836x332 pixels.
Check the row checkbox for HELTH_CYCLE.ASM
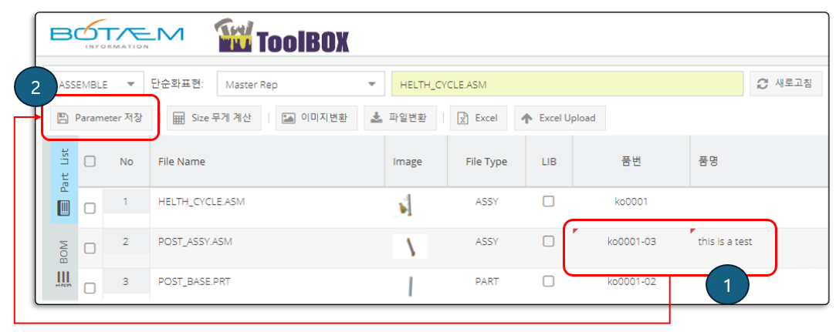pos(90,208)
